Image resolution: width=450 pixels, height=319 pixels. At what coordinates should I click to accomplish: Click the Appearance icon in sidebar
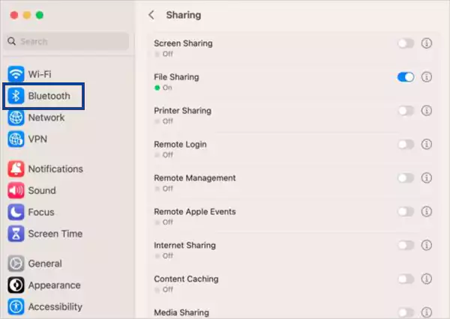tap(16, 285)
